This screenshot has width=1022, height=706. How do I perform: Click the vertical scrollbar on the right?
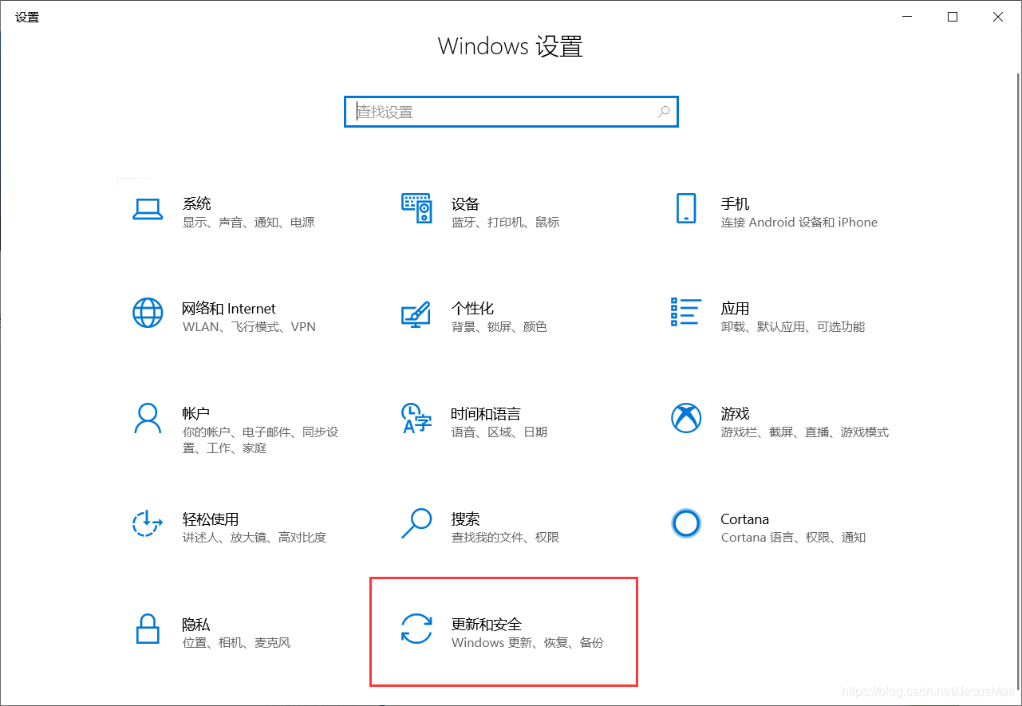(1017, 381)
